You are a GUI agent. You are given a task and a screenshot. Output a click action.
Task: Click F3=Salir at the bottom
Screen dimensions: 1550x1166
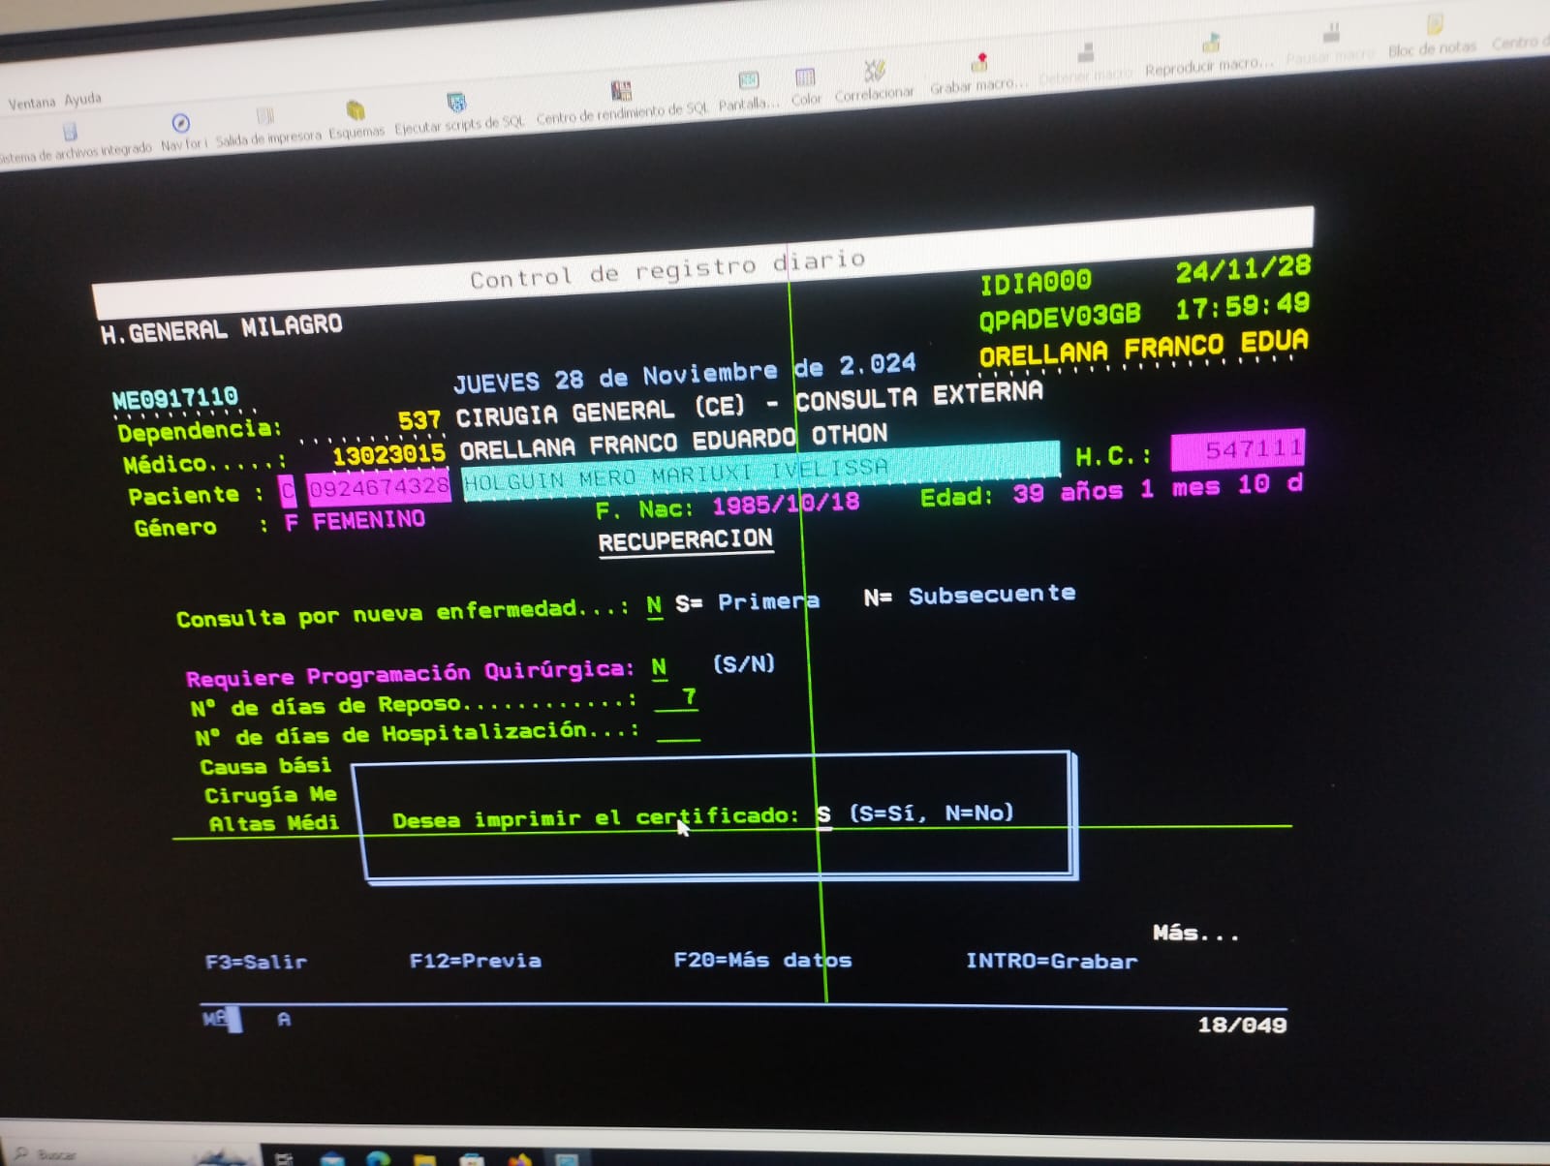click(256, 962)
